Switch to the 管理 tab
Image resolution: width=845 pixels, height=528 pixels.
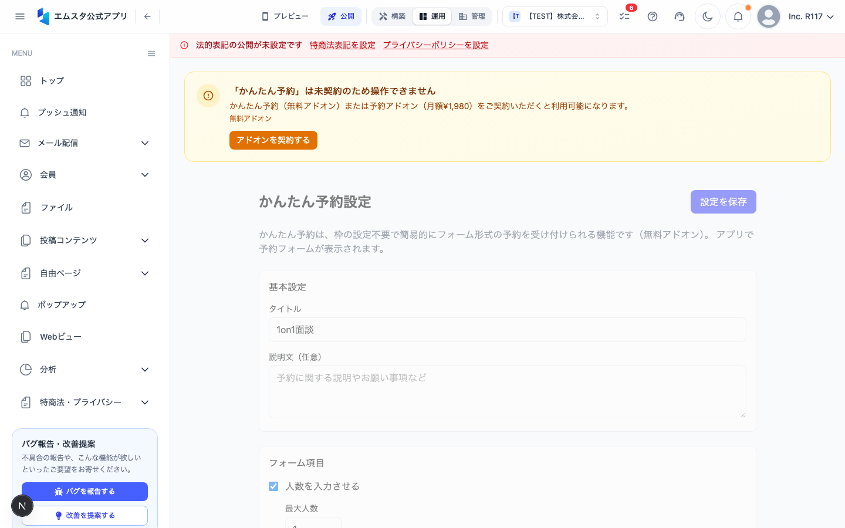472,16
